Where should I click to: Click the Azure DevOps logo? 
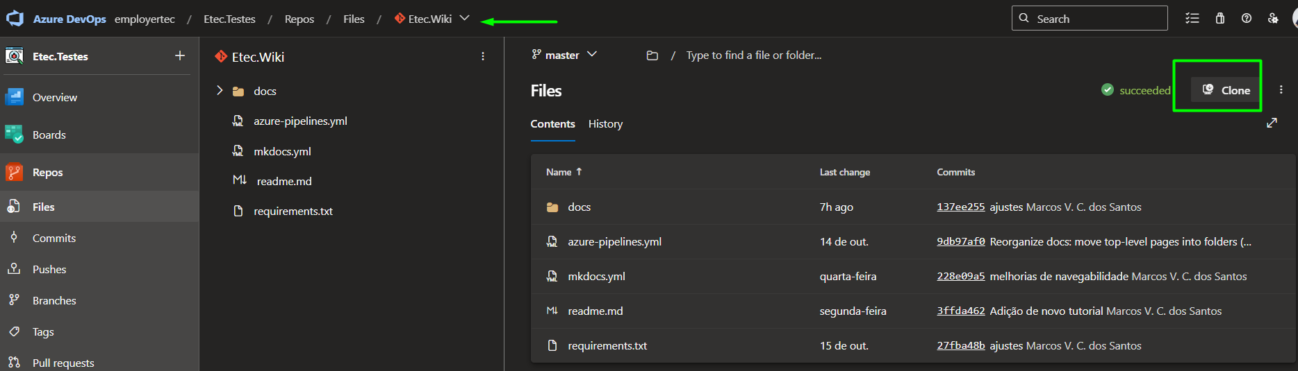click(x=15, y=19)
